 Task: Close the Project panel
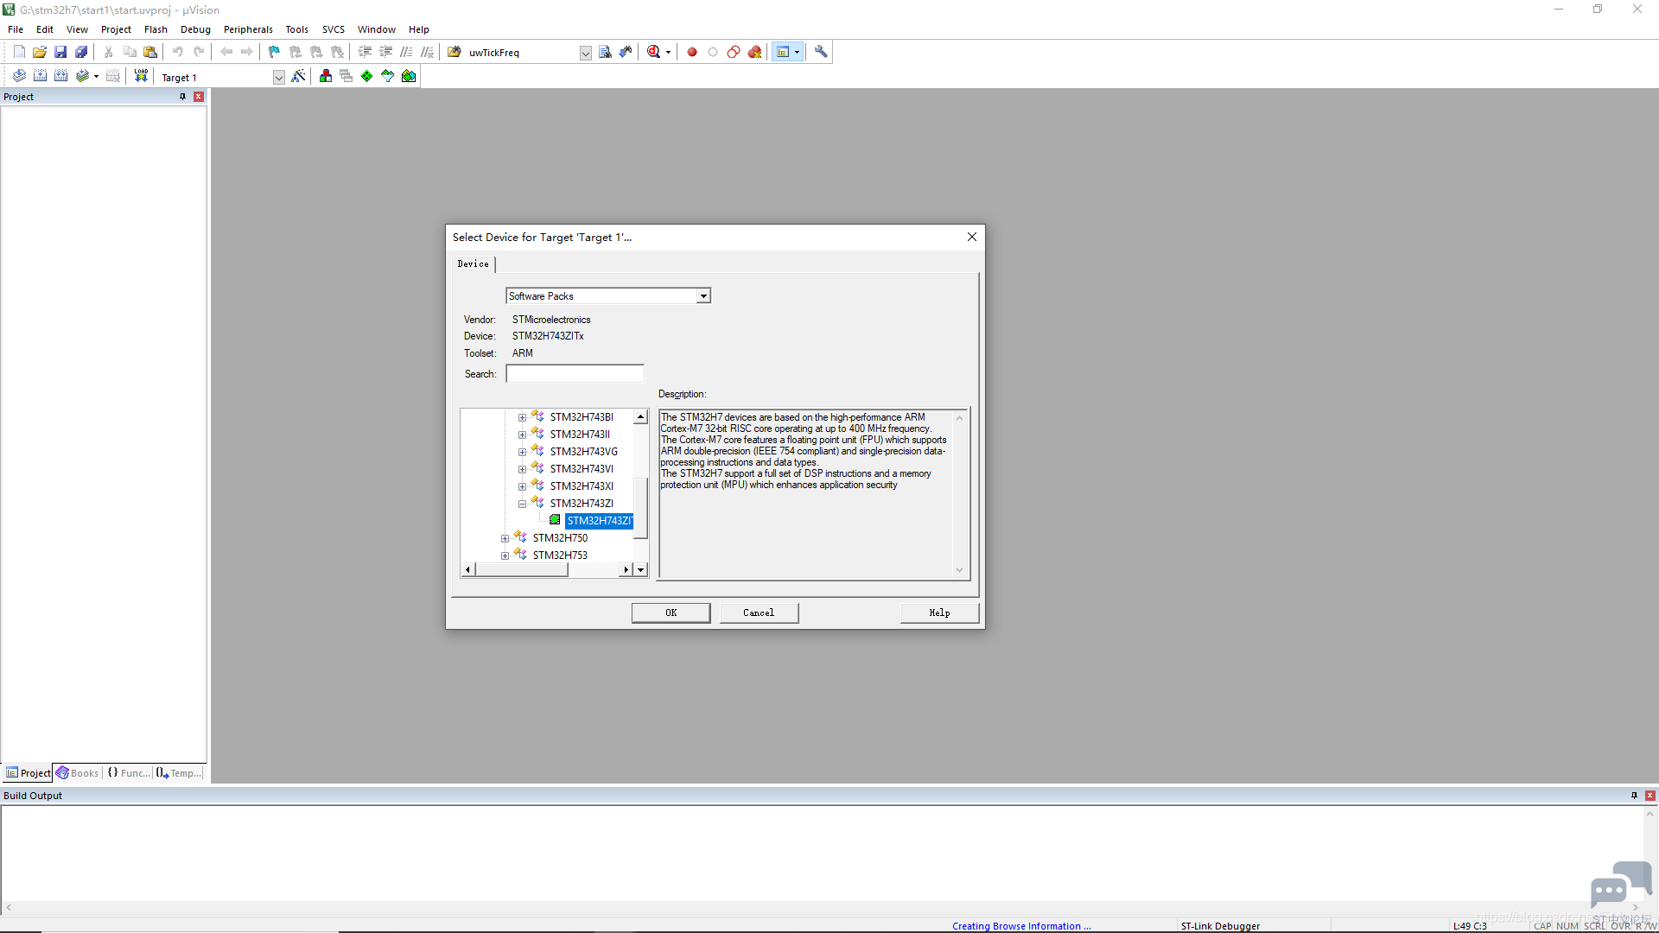tap(199, 97)
